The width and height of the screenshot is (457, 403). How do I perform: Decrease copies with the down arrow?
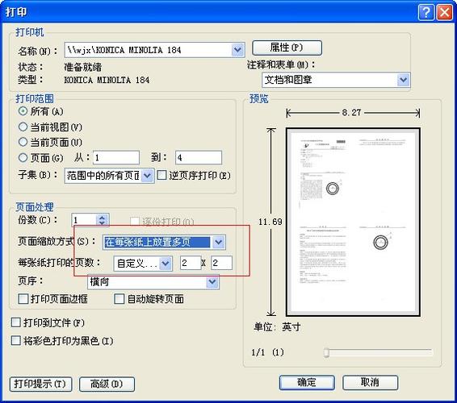pyautogui.click(x=102, y=223)
